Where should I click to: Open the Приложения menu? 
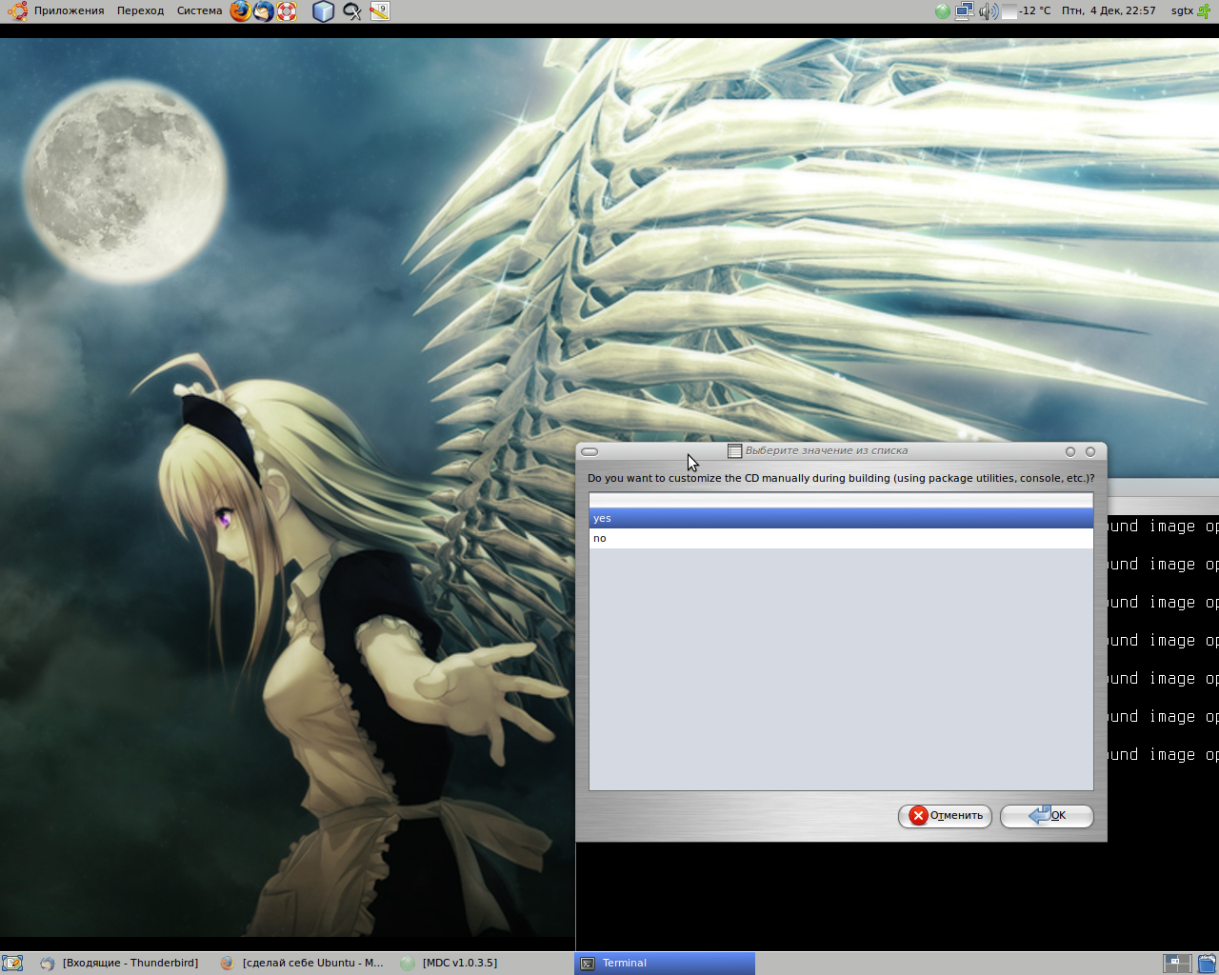(69, 11)
